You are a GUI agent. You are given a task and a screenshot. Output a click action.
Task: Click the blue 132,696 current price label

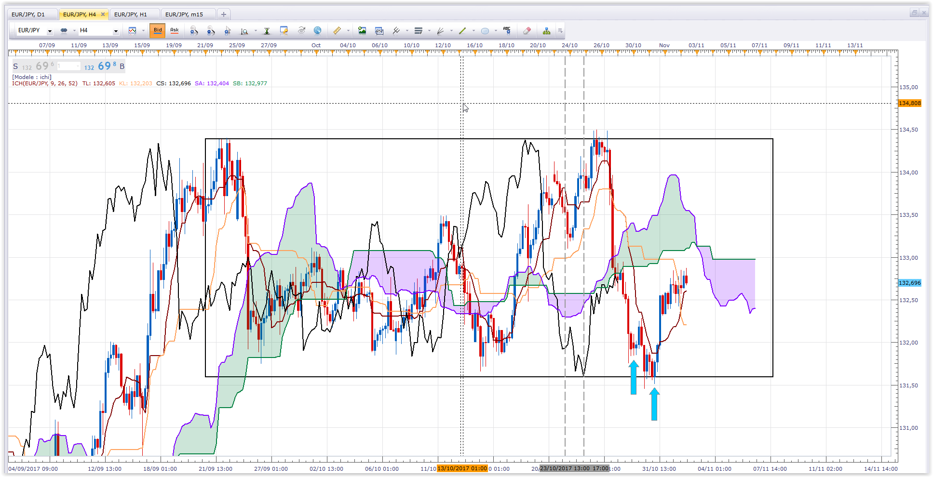910,283
